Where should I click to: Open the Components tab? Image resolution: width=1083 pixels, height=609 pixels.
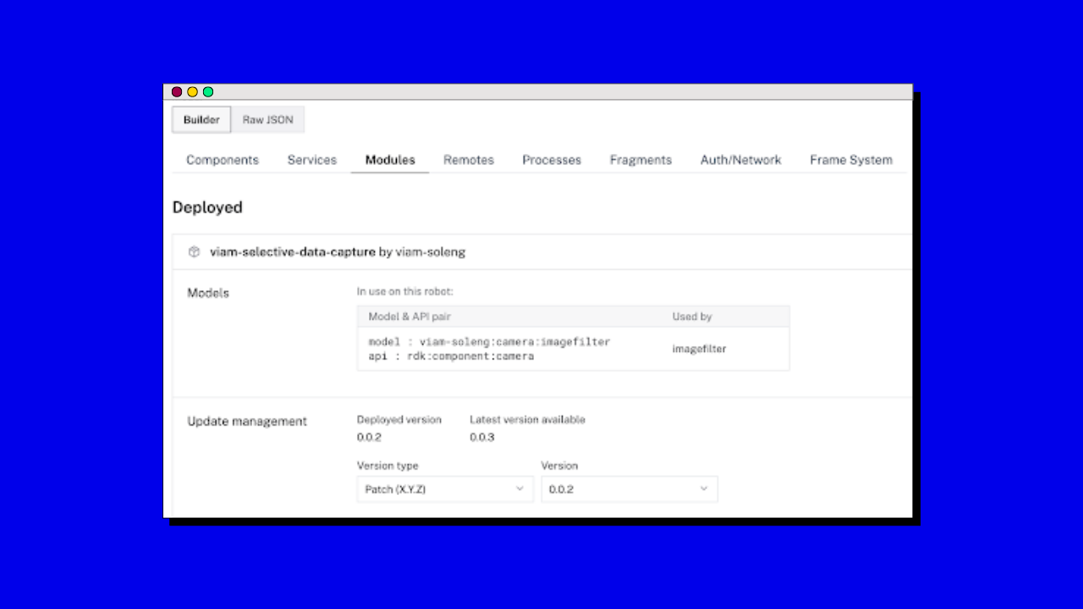click(222, 160)
